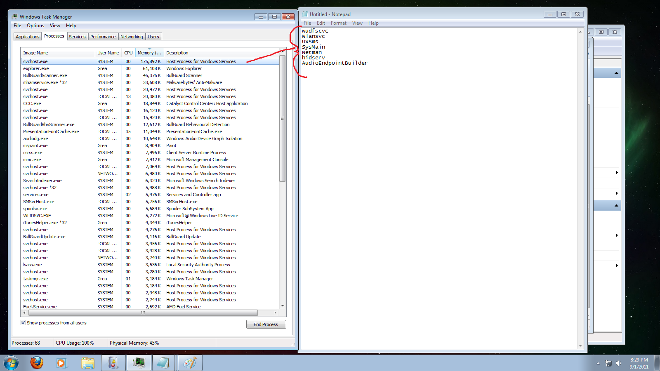This screenshot has height=371, width=660.
Task: Click the wudfscvc line in Notepad
Action: click(x=315, y=31)
